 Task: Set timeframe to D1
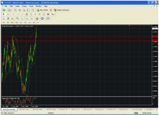coord(30,22)
